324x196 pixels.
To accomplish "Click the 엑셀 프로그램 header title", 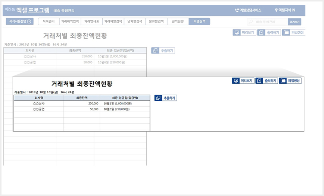I will point(33,10).
